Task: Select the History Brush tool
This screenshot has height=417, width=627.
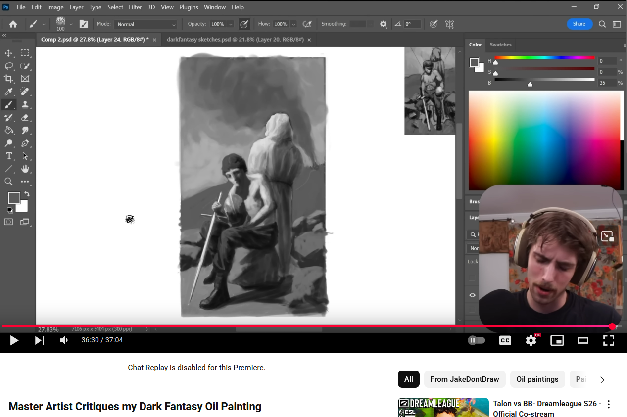Action: click(x=9, y=117)
